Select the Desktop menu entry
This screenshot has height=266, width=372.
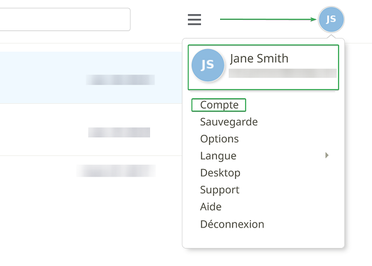220,173
